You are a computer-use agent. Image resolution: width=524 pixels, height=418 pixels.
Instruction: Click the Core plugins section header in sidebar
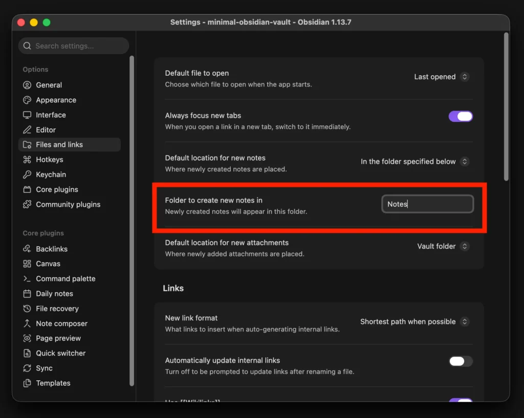[43, 233]
